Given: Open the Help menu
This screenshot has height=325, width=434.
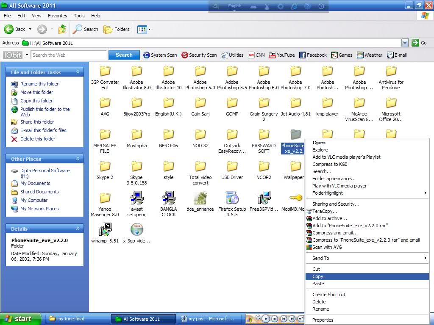Looking at the screenshot, I should [95, 16].
